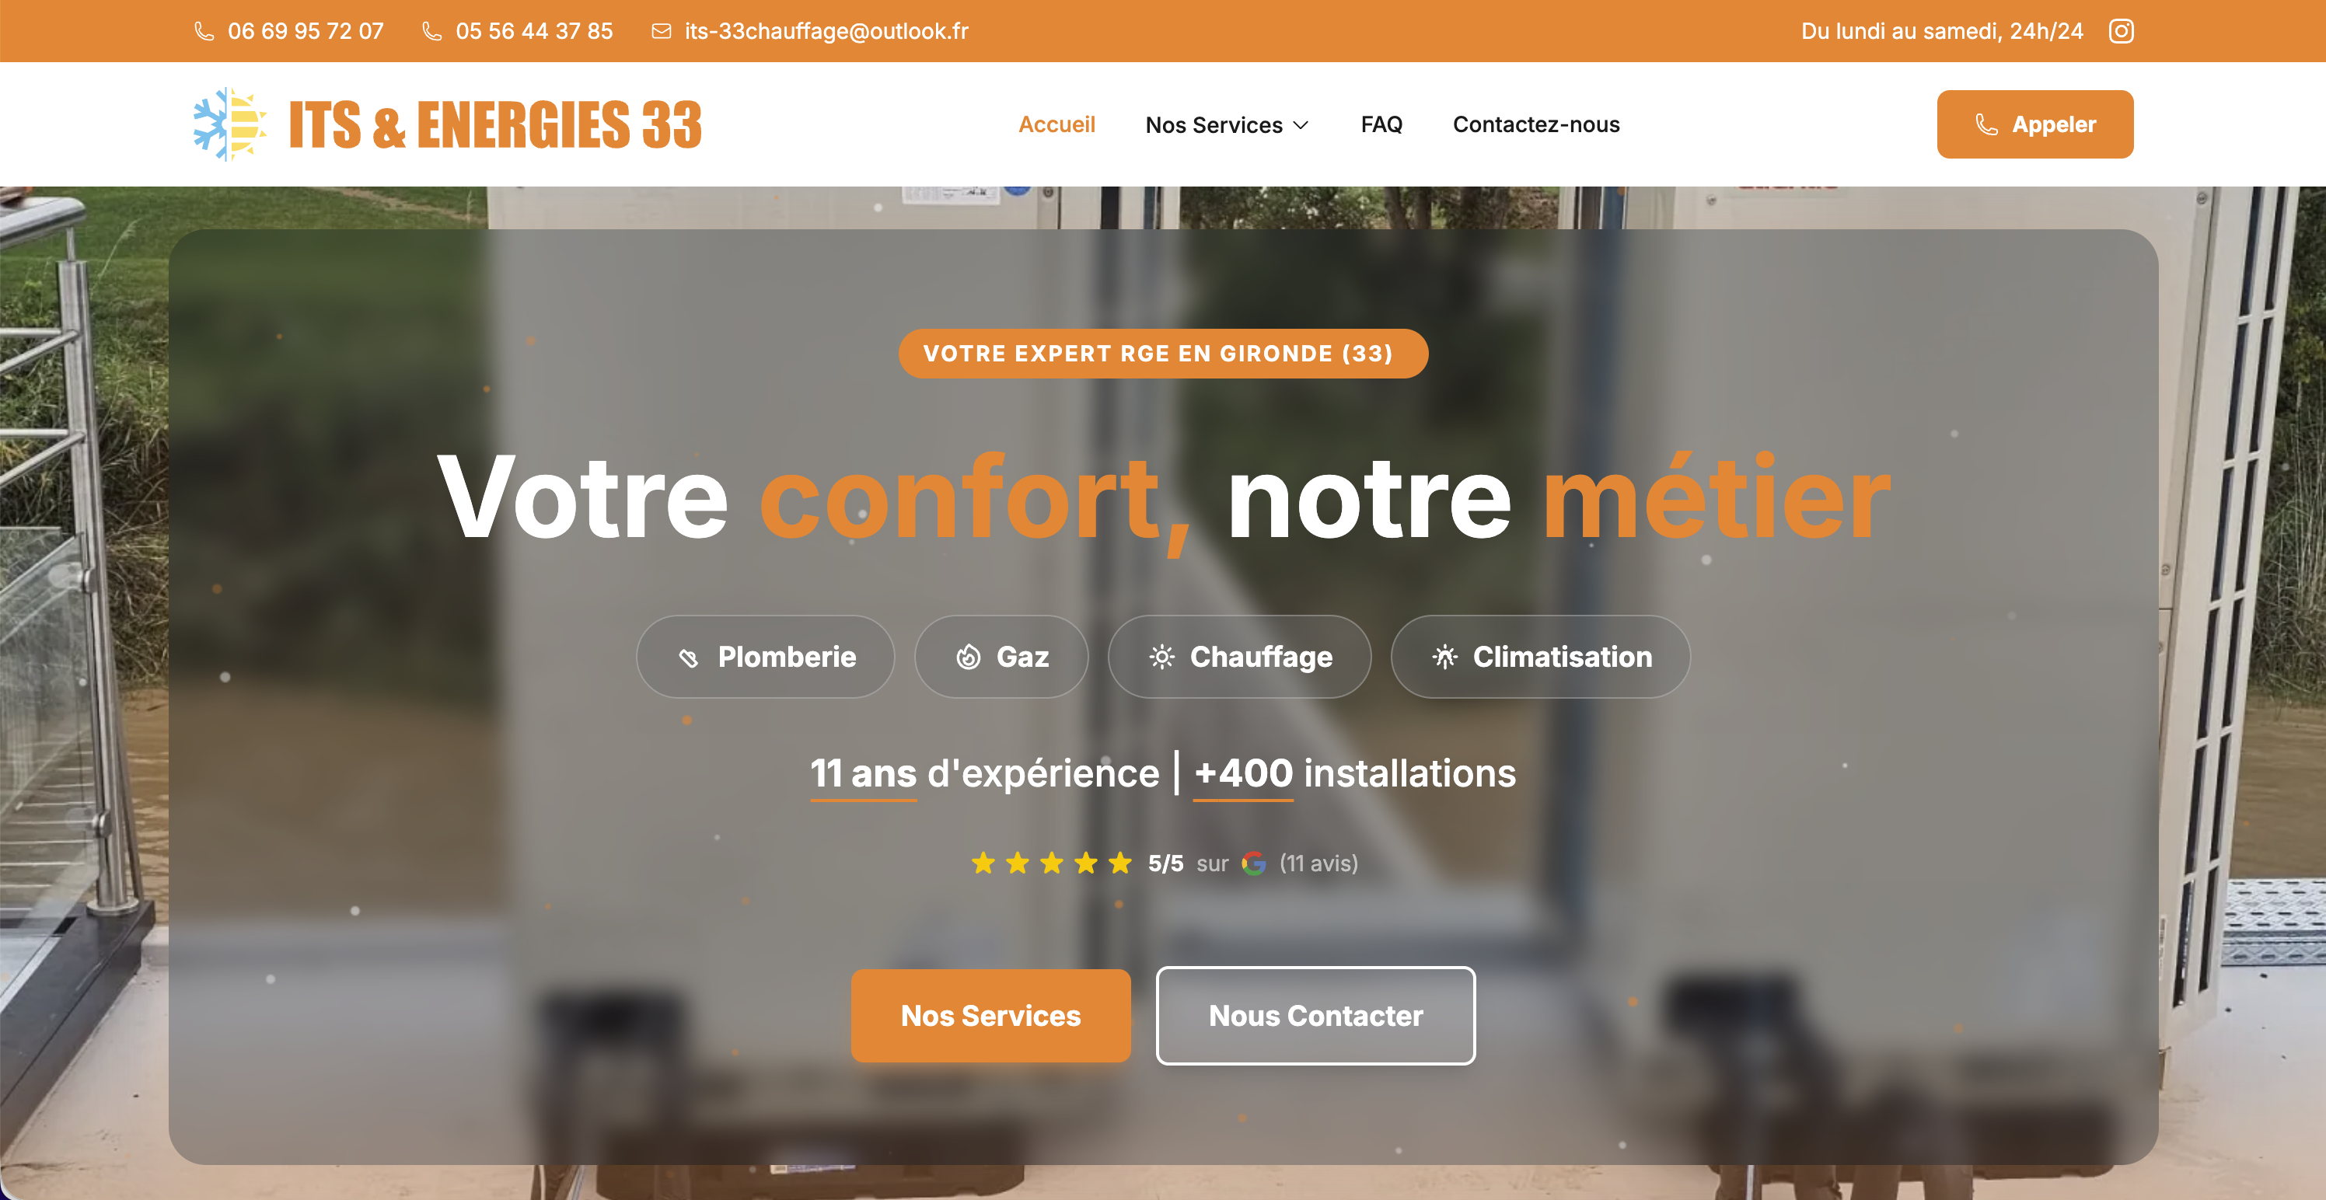Viewport: 2326px width, 1200px height.
Task: Click the its-33chauffage@outlook.fr email link
Action: click(826, 32)
